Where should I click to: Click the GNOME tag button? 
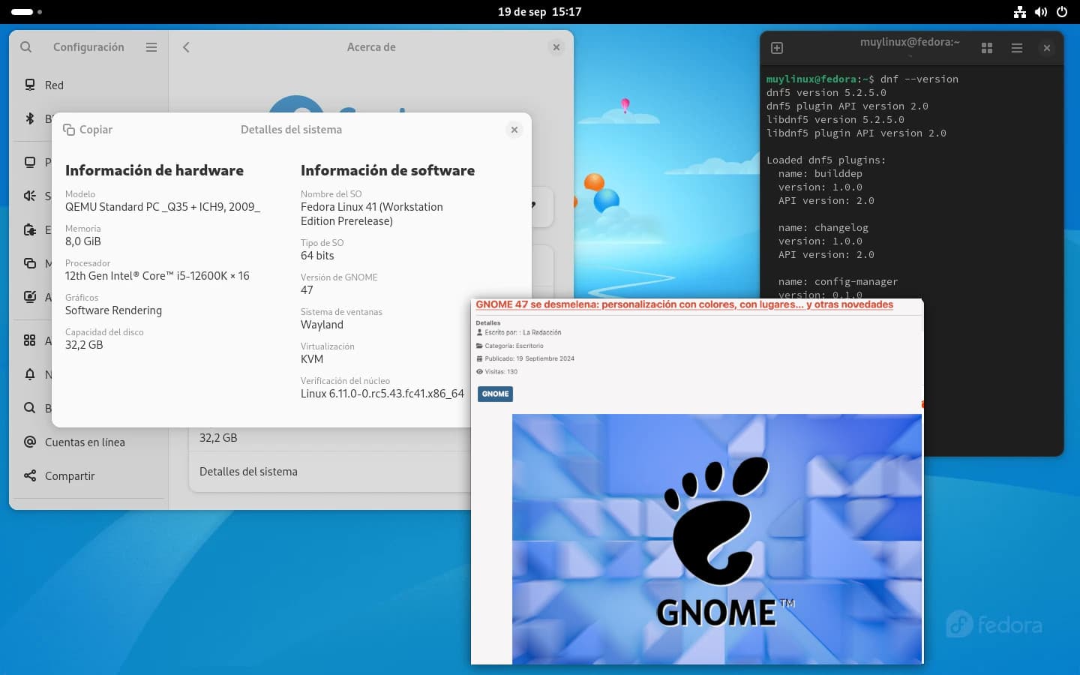pos(495,394)
